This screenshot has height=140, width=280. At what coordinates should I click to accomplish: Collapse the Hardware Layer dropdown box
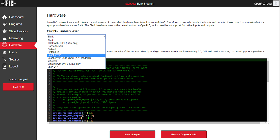coord(76,37)
